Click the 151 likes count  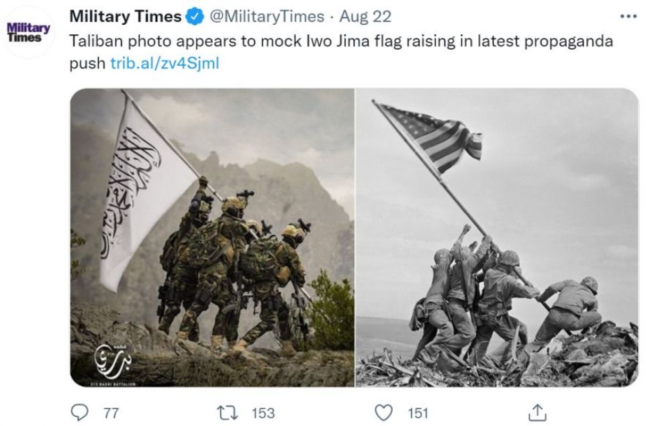(x=418, y=413)
